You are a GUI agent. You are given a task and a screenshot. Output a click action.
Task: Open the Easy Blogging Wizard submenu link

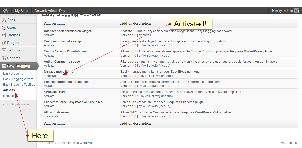click(x=18, y=79)
